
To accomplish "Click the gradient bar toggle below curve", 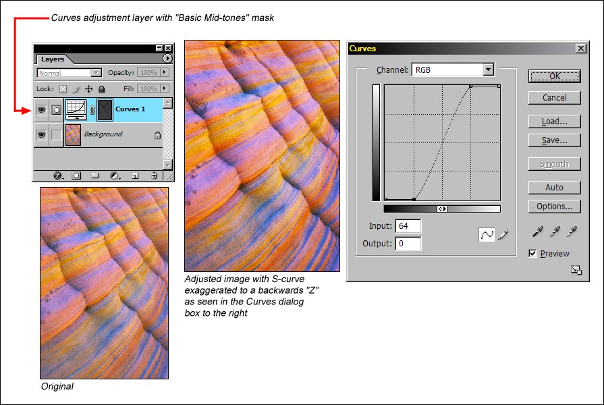I will pos(442,209).
